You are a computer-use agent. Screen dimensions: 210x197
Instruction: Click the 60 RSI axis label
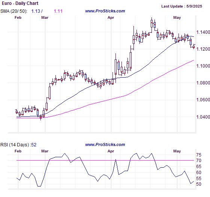click(199, 173)
